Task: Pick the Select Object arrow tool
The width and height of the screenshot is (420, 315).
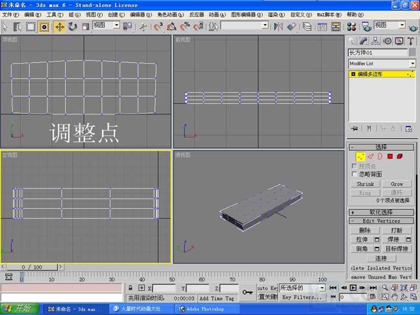Action: point(5,27)
